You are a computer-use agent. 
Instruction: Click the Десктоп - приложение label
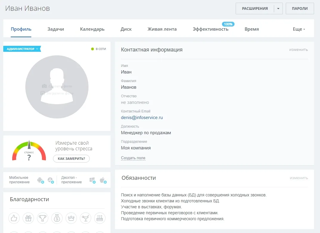coord(72,180)
